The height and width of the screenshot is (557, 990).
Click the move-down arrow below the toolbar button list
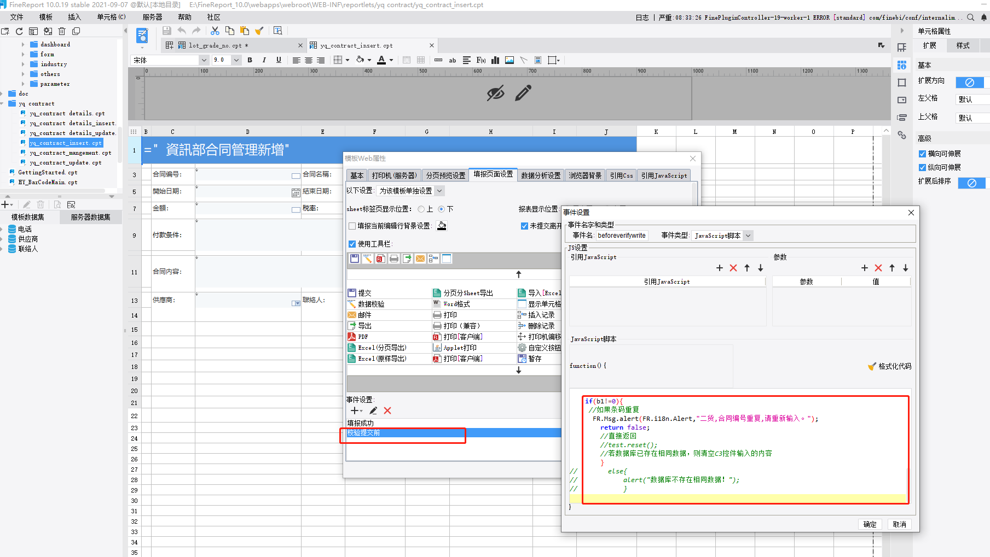pyautogui.click(x=519, y=370)
